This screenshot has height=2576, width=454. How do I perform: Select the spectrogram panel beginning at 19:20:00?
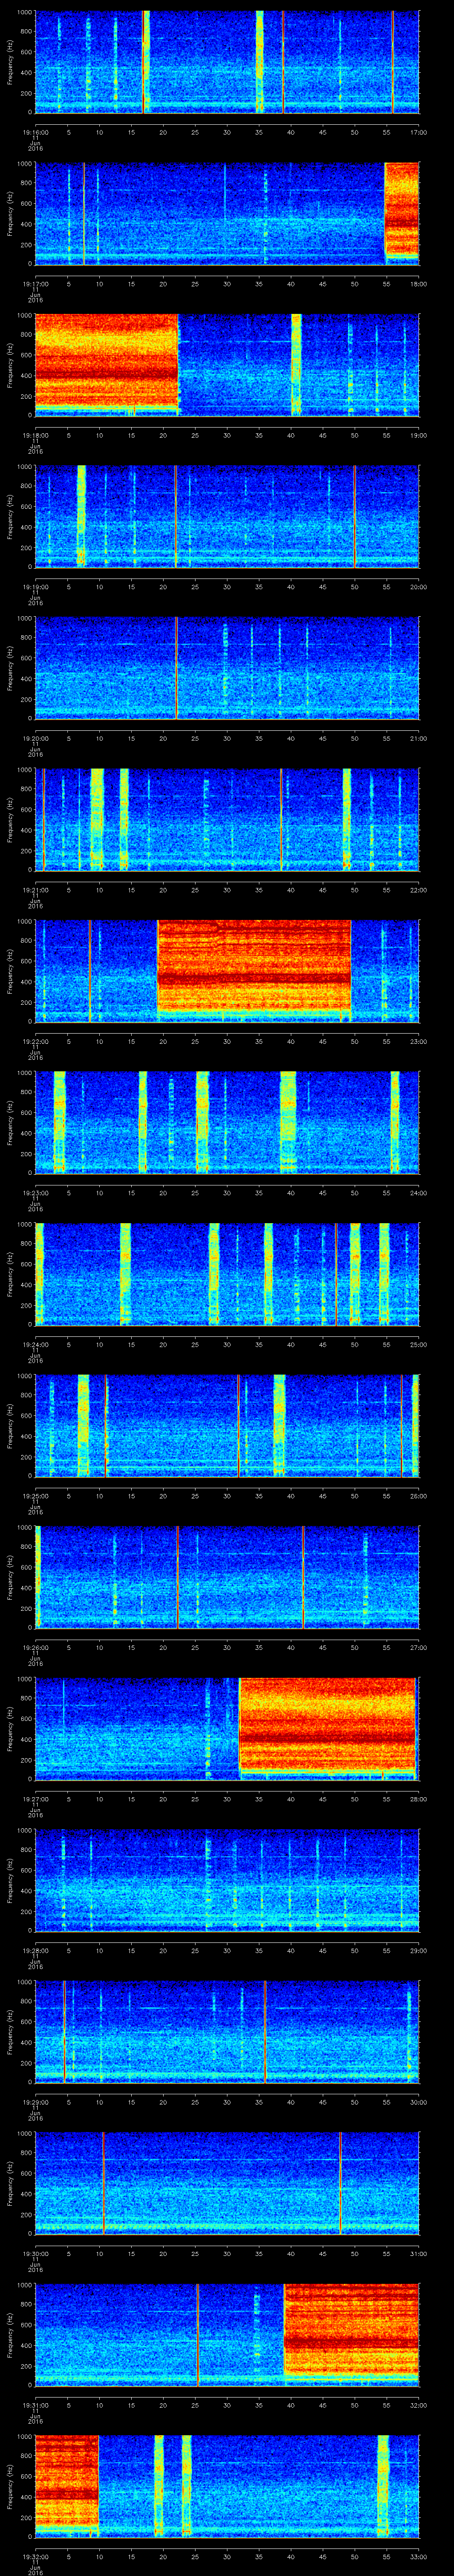click(x=227, y=668)
